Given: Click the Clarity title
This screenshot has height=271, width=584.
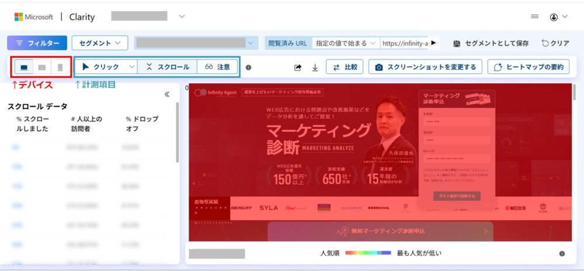Looking at the screenshot, I should point(82,17).
